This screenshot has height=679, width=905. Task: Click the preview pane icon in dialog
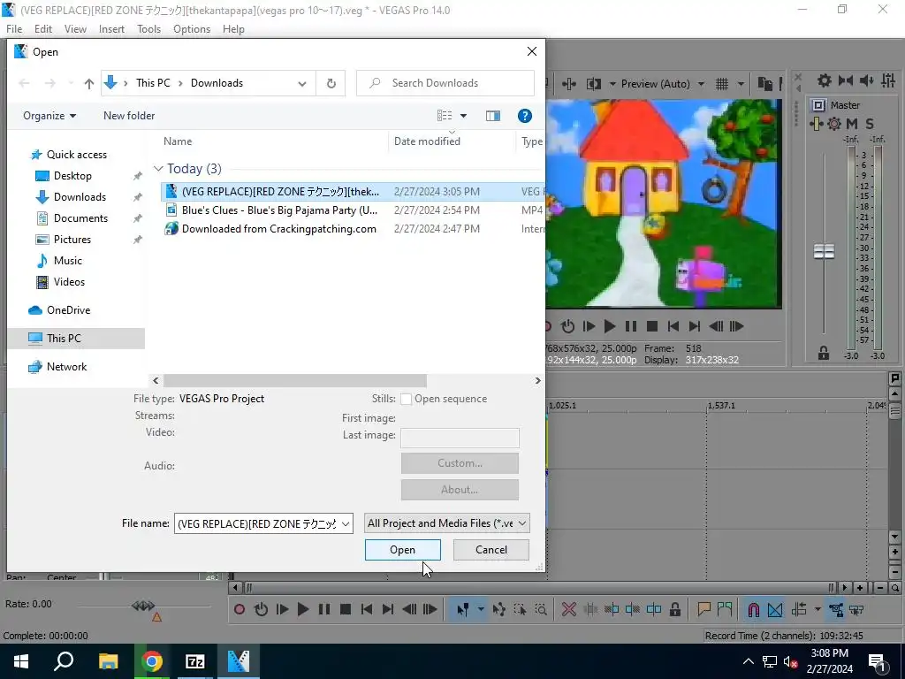493,116
